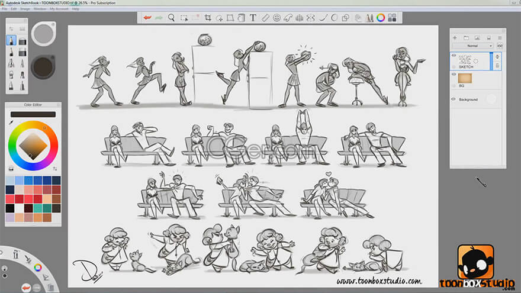Viewport: 521px width, 293px height.
Task: Click the SKETCH layer delete icon
Action: (497, 66)
